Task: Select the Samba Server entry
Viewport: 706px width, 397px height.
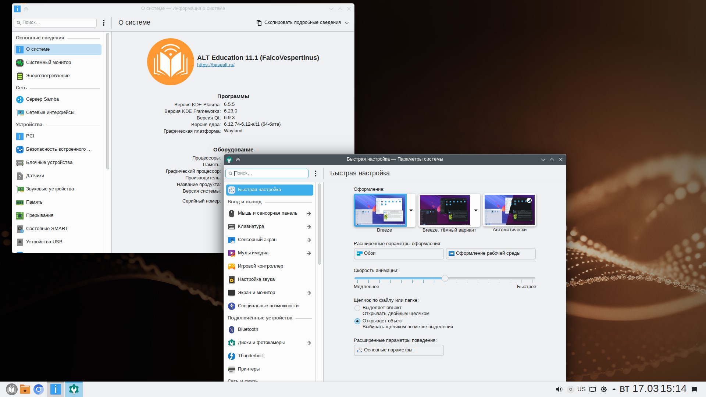Action: point(42,99)
